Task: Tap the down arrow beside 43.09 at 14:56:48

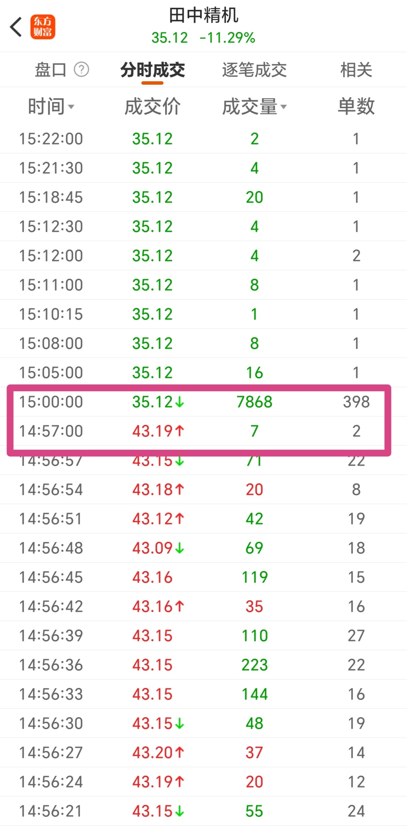Action: [x=180, y=548]
